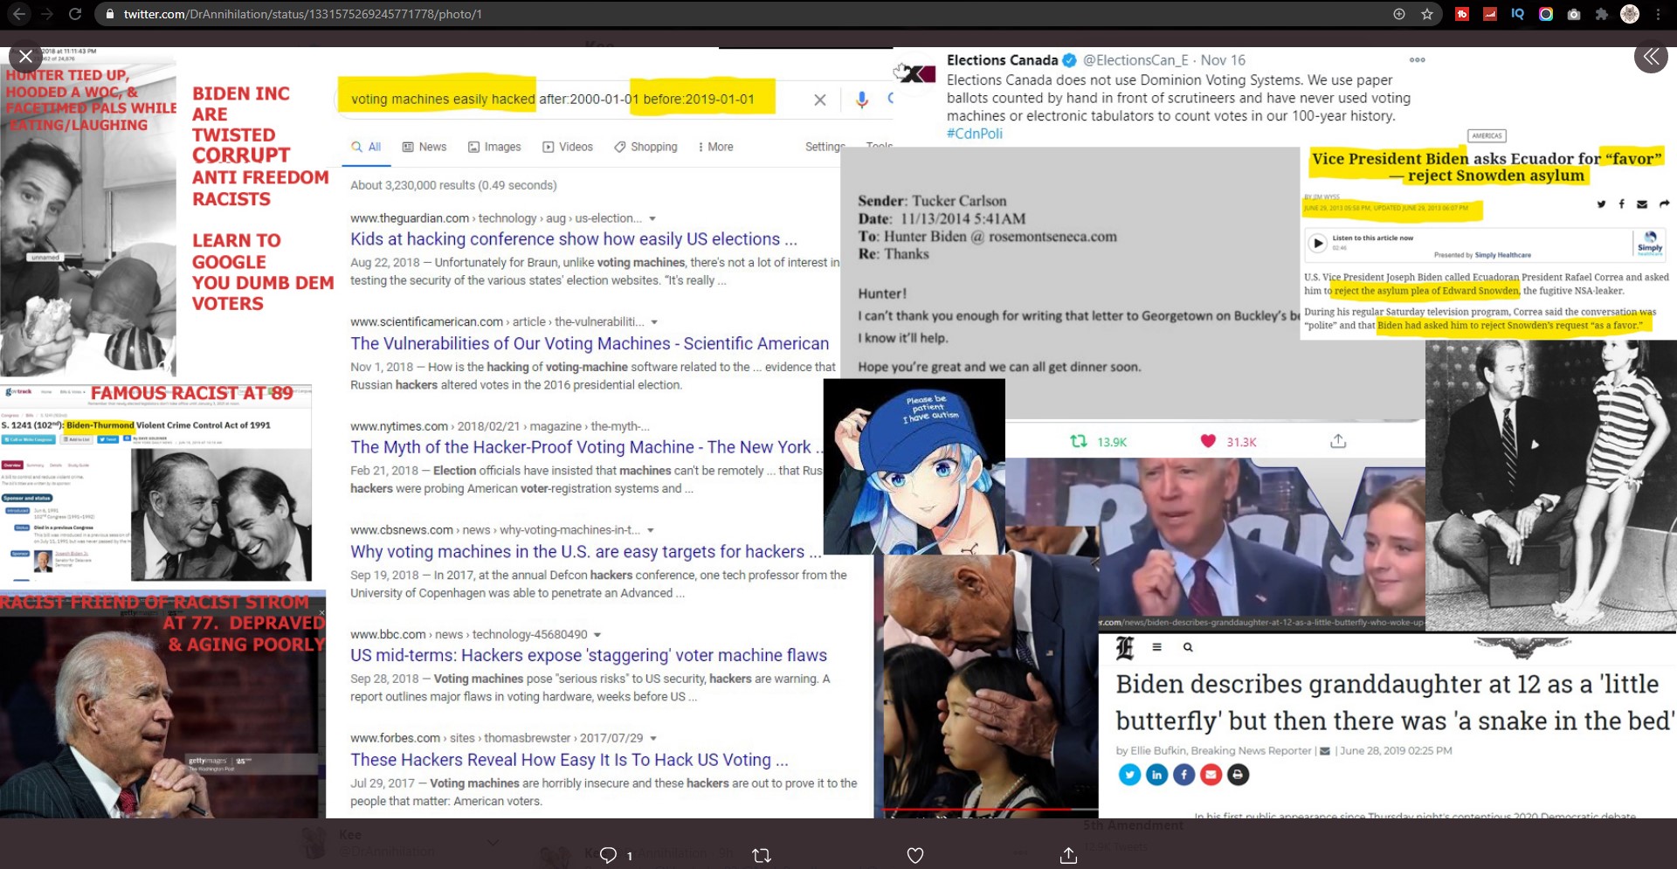The width and height of the screenshot is (1677, 869).
Task: Switch to the Videos search tab
Action: tap(568, 147)
